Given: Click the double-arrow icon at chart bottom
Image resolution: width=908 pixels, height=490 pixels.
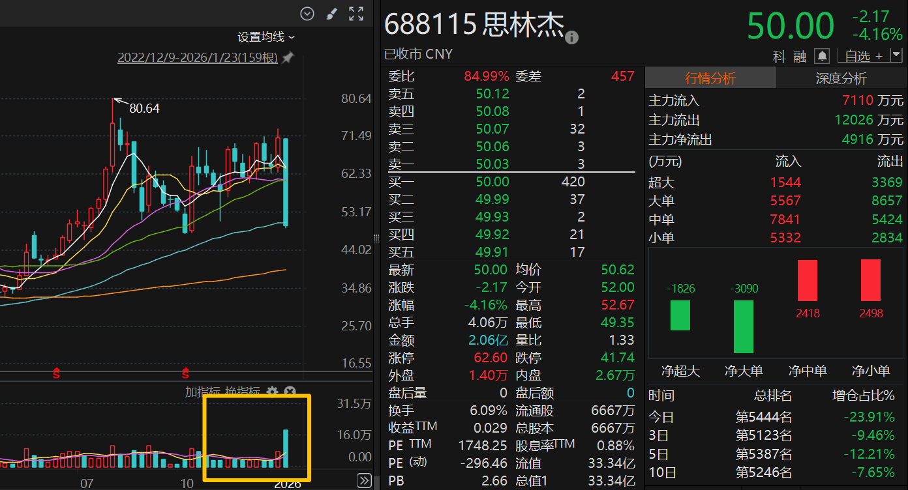Looking at the screenshot, I should 365,481.
